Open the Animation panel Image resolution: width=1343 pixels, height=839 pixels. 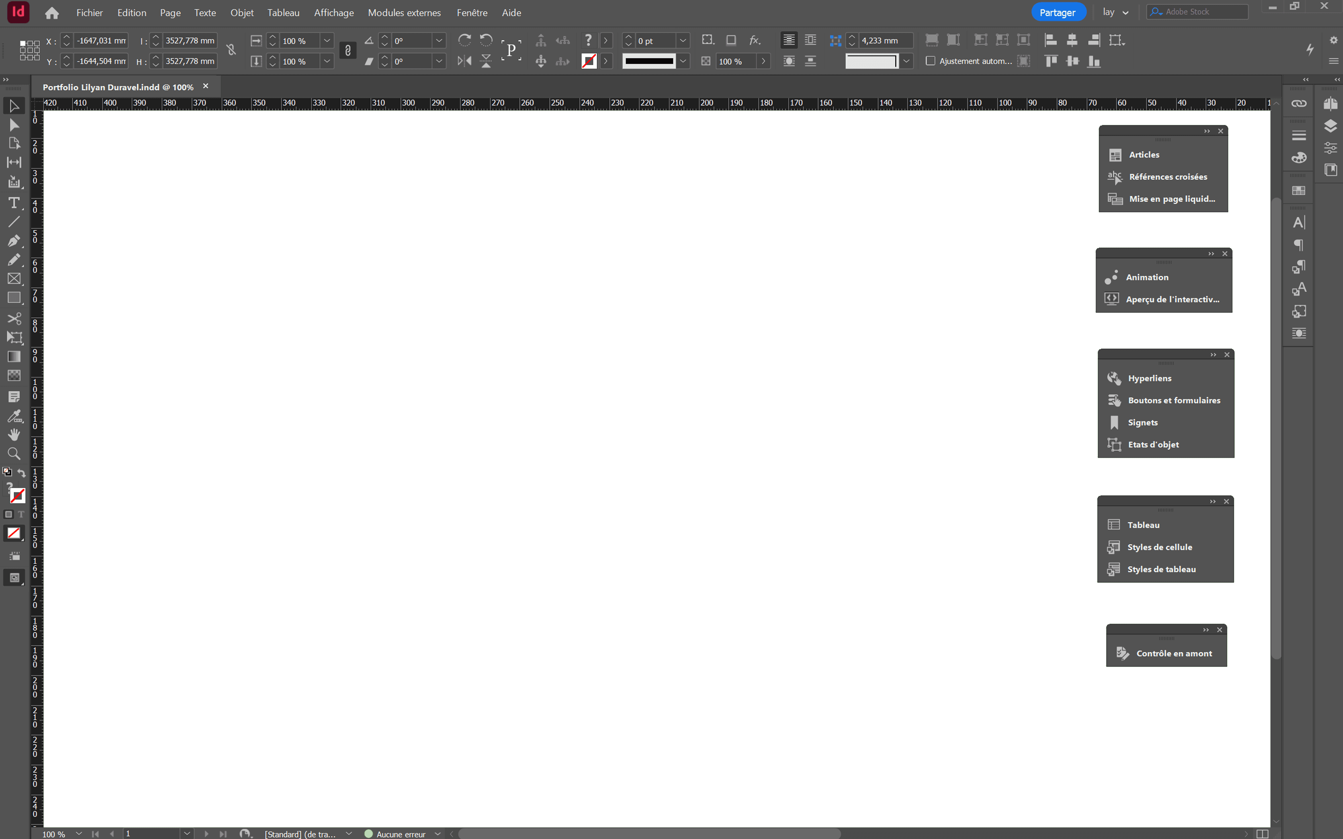[1146, 277]
